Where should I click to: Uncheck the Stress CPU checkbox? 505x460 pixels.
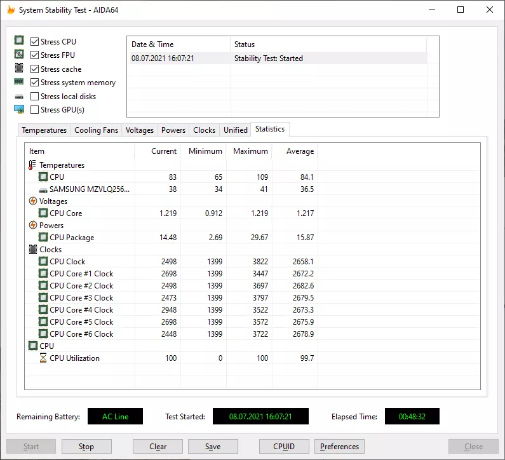pyautogui.click(x=34, y=41)
